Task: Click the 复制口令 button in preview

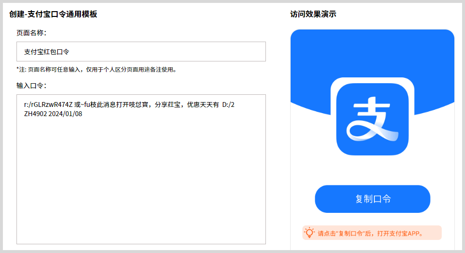Action: [372, 199]
